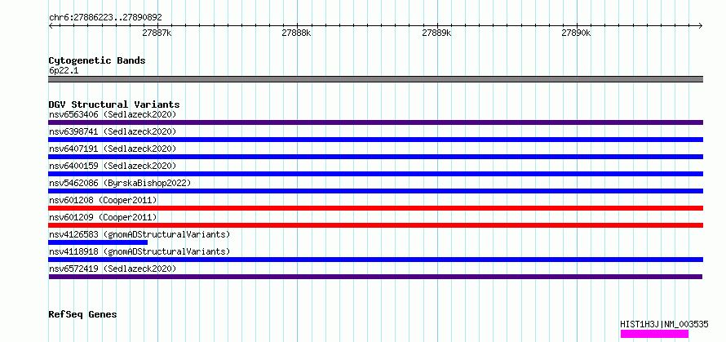Click the ruler's right arrowhead
Screen dimensions: 726x342
click(x=700, y=26)
